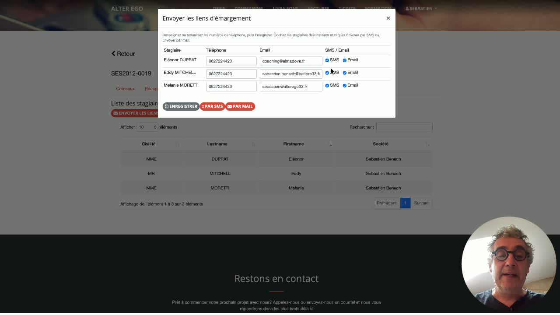
Task: Toggle Email checkbox for Eddy MITCHELL
Action: click(x=344, y=73)
